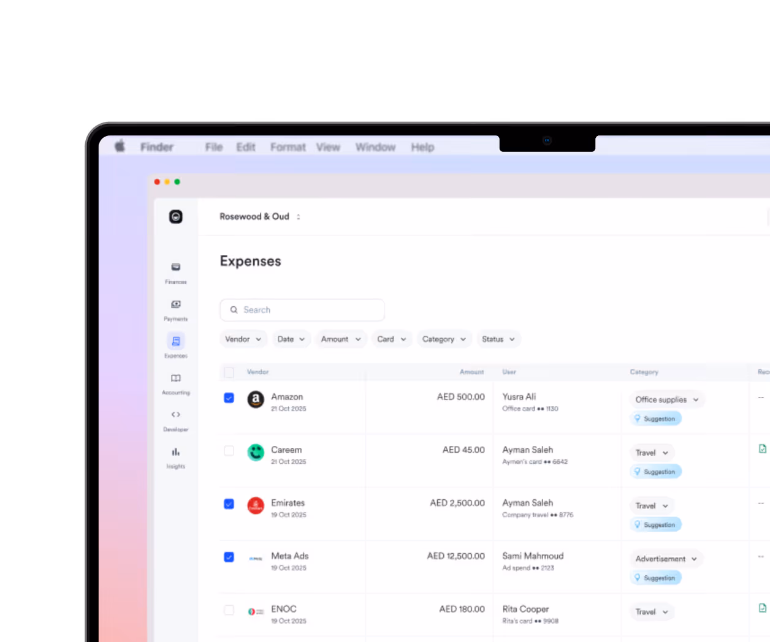Open the Accounting section
Screen dimensions: 770x642
[176, 384]
